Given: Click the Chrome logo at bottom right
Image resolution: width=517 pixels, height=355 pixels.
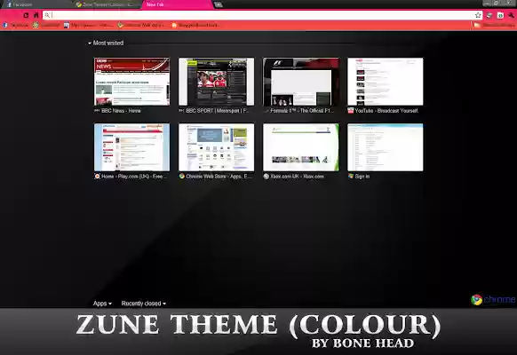Looking at the screenshot, I should coord(493,299).
